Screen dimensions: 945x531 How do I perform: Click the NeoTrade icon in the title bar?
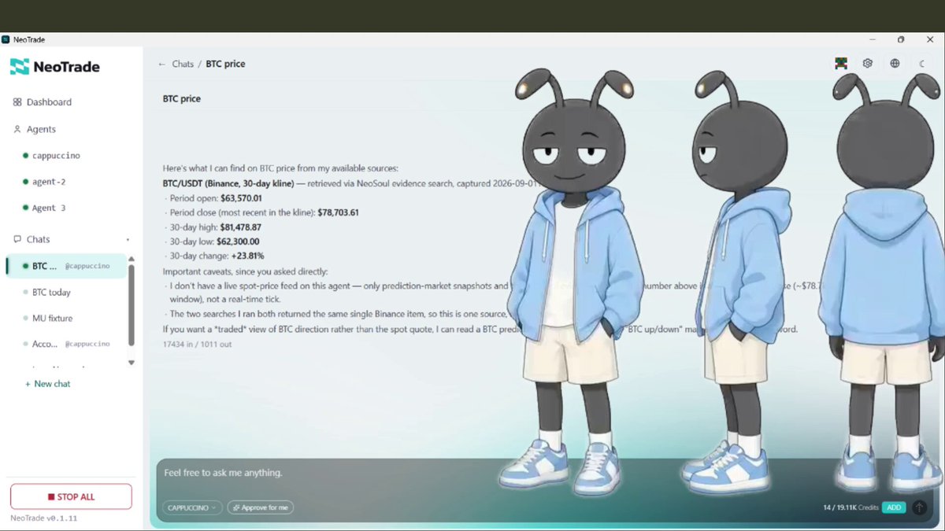[x=6, y=39]
